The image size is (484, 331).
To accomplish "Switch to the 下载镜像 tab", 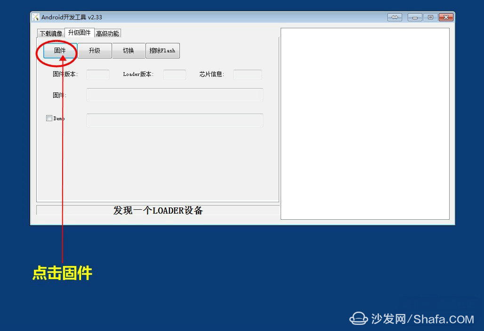I will 51,33.
